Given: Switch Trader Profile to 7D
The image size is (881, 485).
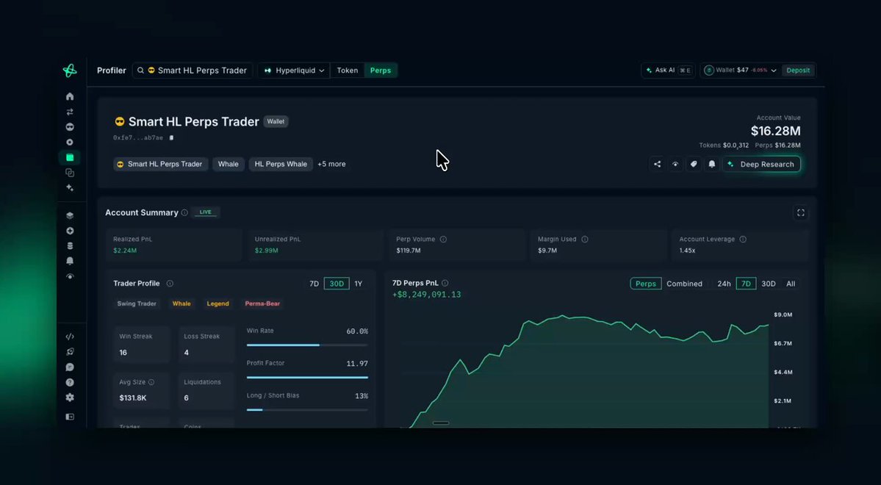Looking at the screenshot, I should coord(314,284).
